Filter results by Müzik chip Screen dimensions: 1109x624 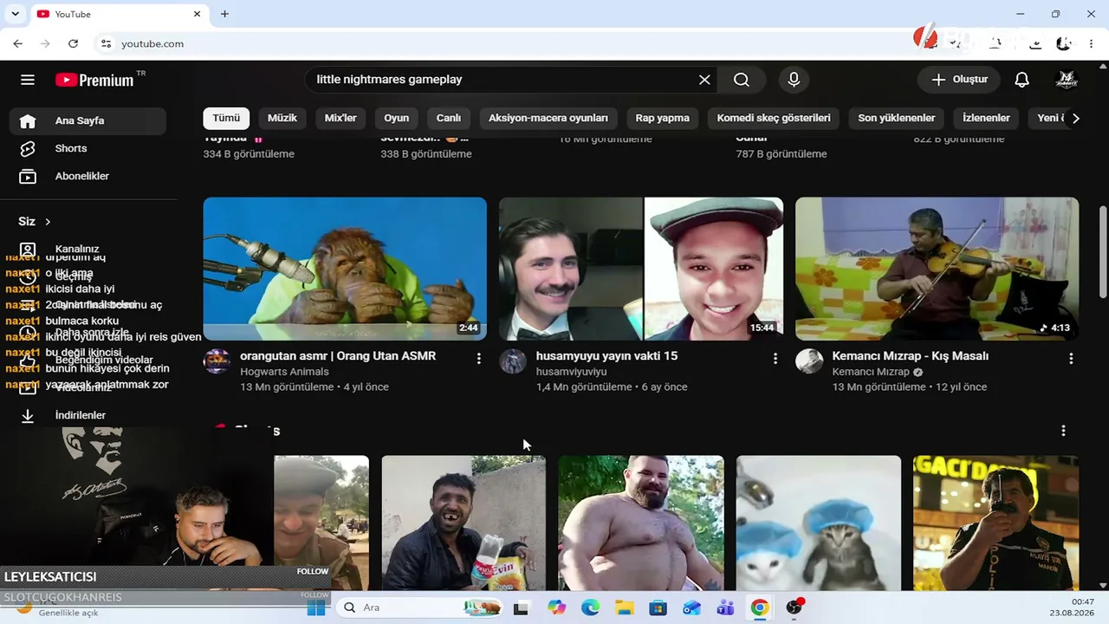click(x=282, y=118)
